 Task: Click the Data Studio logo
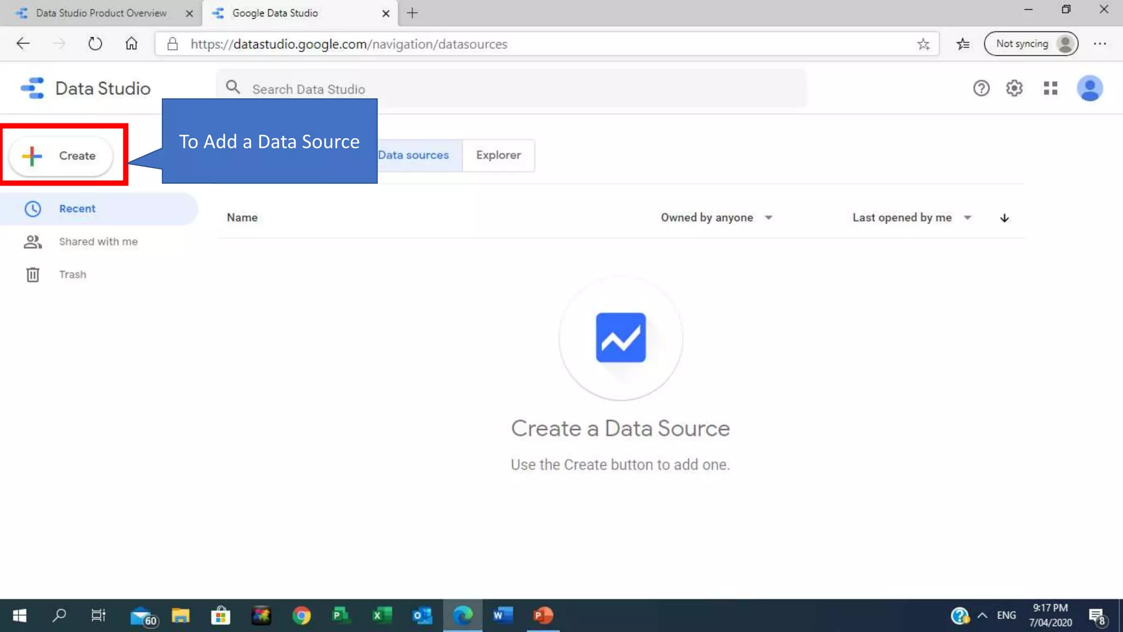(x=85, y=88)
